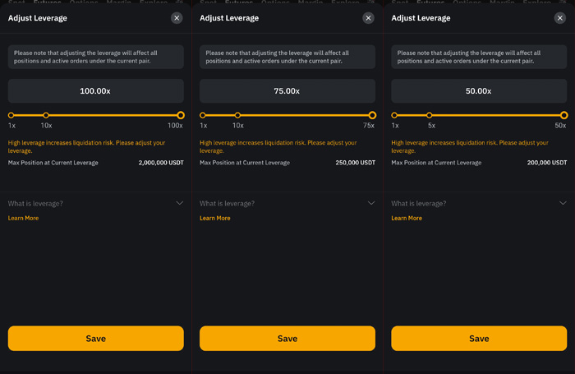Click the 75.00x leverage input field
The height and width of the screenshot is (374, 575).
(x=287, y=91)
